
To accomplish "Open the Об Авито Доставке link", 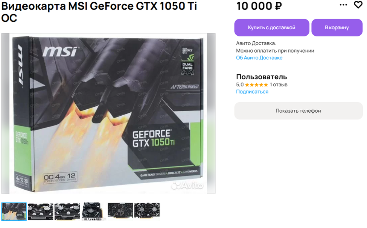I will 259,58.
